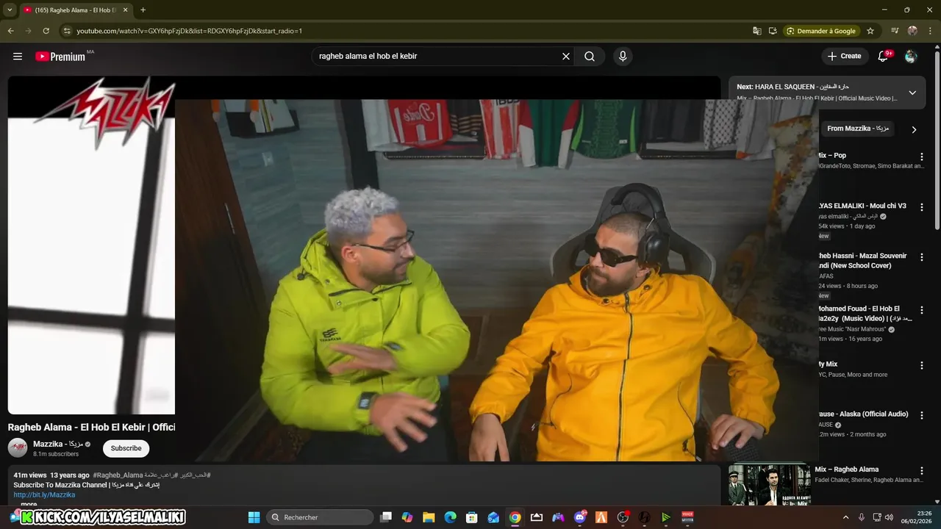
Task: Click the taskbar Rechercher search box
Action: click(320, 517)
